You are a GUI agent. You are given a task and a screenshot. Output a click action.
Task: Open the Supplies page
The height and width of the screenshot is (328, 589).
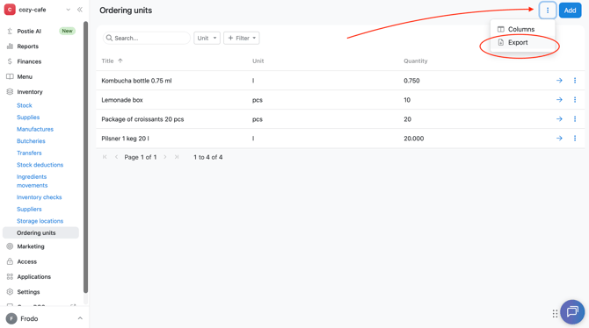coord(28,118)
